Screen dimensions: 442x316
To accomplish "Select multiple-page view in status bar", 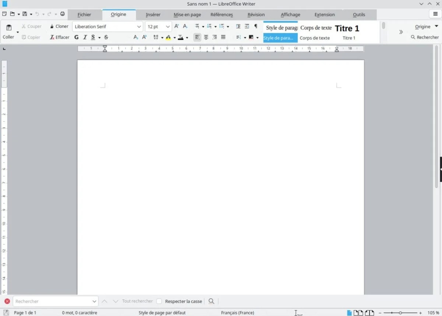I will tap(358, 313).
